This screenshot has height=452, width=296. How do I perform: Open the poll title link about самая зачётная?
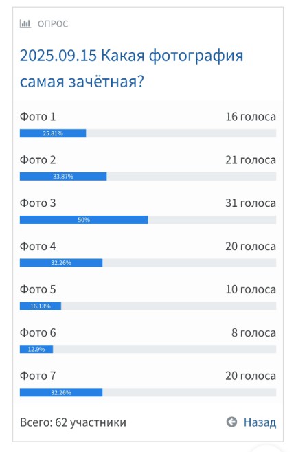(131, 68)
